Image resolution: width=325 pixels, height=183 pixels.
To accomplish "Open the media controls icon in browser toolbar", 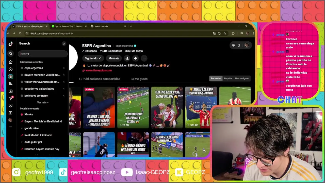I will point(241,33).
